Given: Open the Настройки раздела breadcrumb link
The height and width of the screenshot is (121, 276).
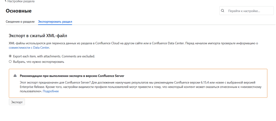Looking at the screenshot, I should coord(21,1).
